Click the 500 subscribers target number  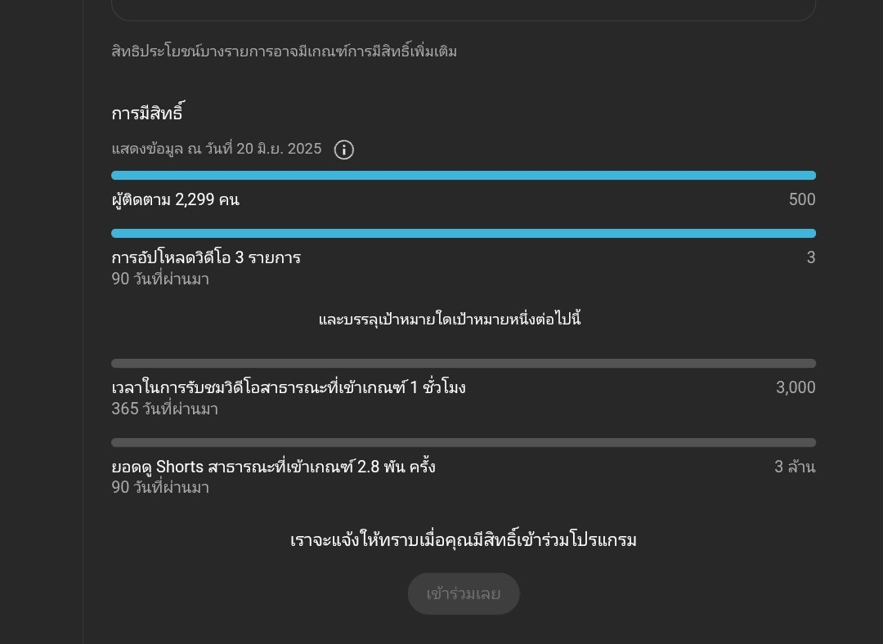click(x=802, y=200)
